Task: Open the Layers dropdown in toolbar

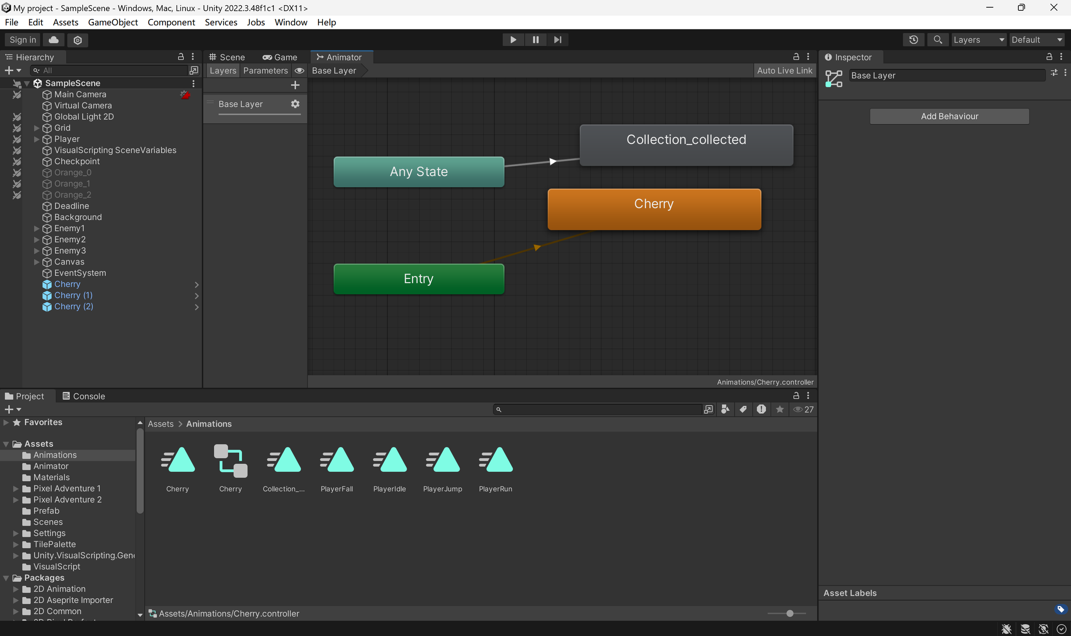Action: 978,40
